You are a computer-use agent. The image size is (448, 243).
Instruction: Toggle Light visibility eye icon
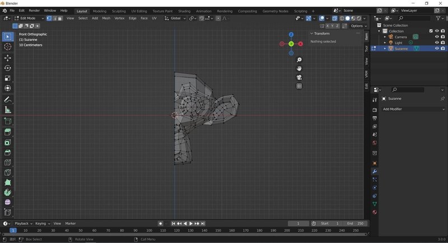point(437,42)
